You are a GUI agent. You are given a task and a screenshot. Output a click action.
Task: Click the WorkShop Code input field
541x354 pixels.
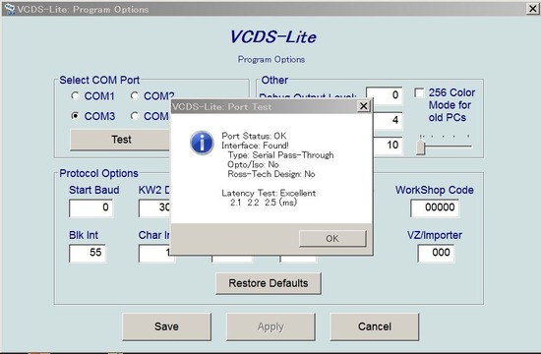(x=435, y=207)
